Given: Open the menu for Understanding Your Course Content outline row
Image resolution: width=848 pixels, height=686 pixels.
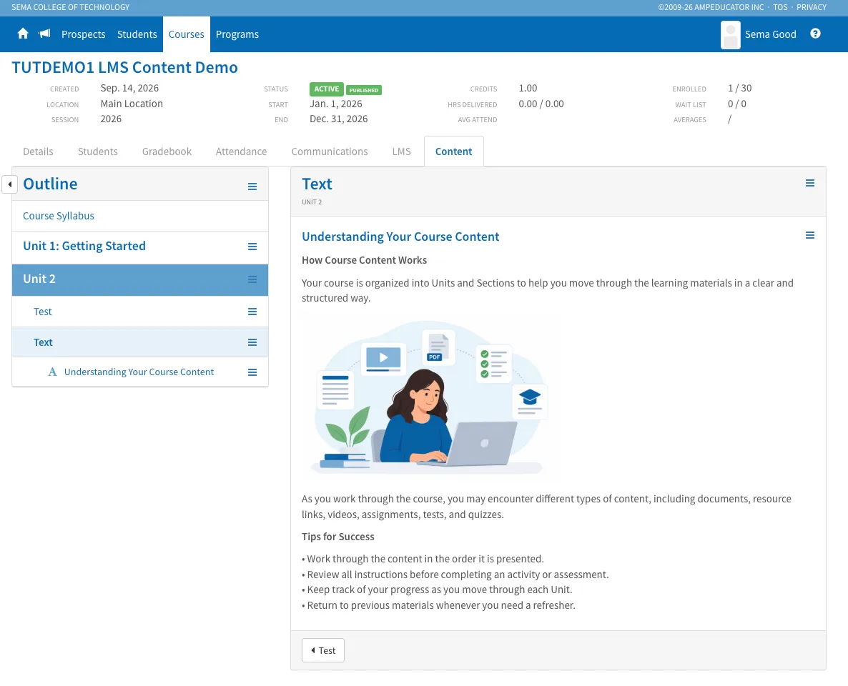Looking at the screenshot, I should point(252,372).
